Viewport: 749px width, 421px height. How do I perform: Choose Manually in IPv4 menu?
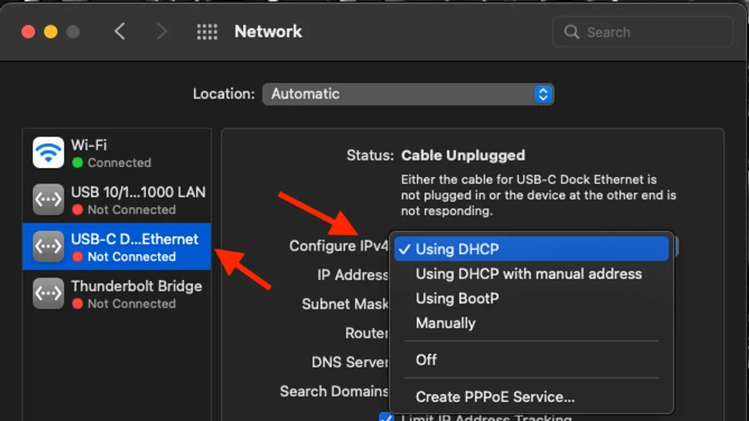(x=531, y=323)
